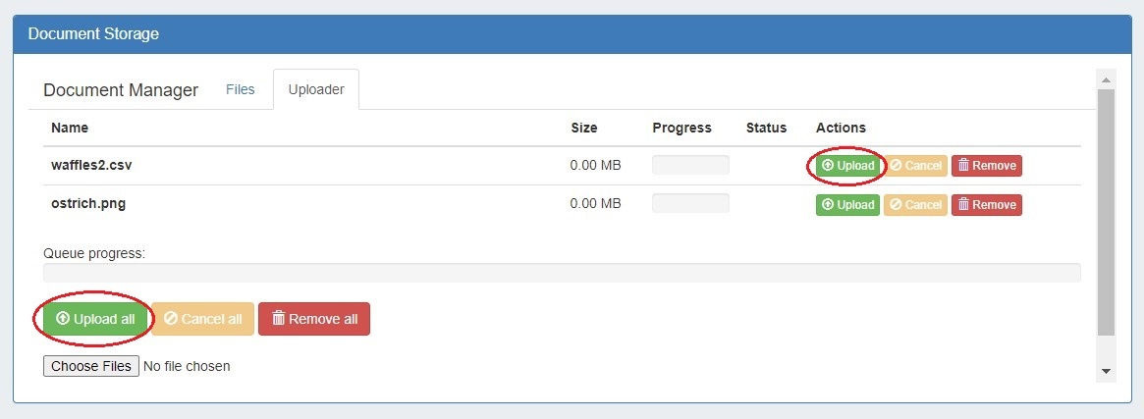Click the Cancel all button
The width and height of the screenshot is (1144, 419).
[202, 319]
